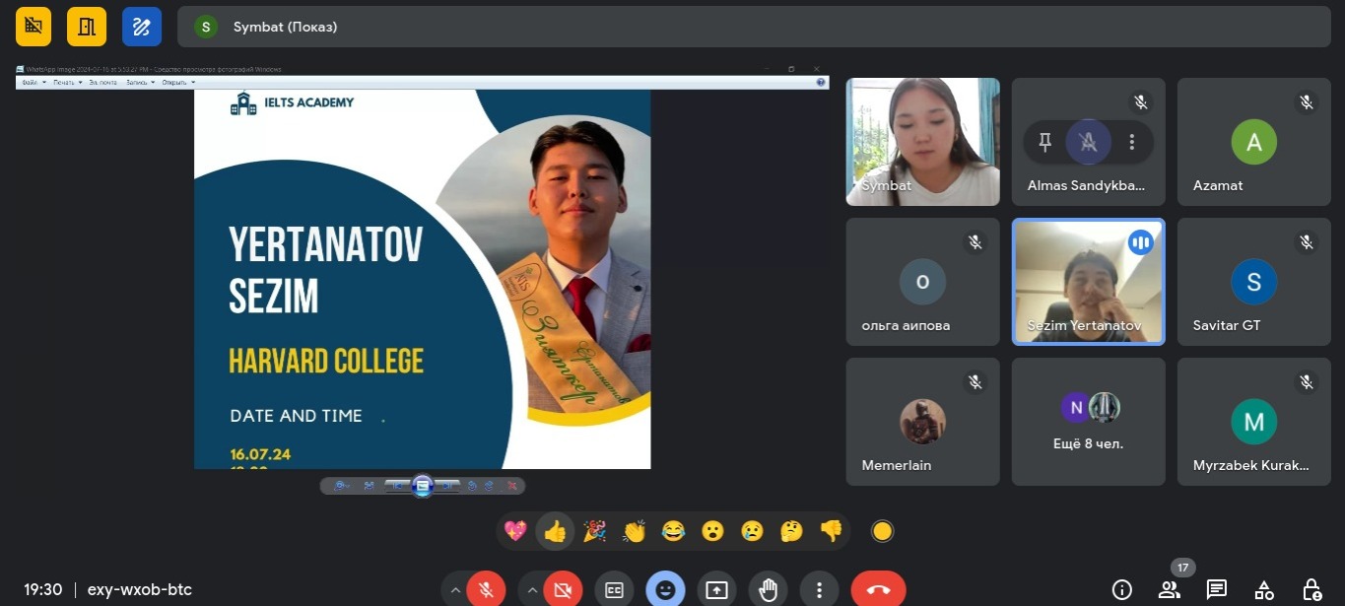Unmute the microphone
This screenshot has height=606, width=1345.
pos(486,590)
